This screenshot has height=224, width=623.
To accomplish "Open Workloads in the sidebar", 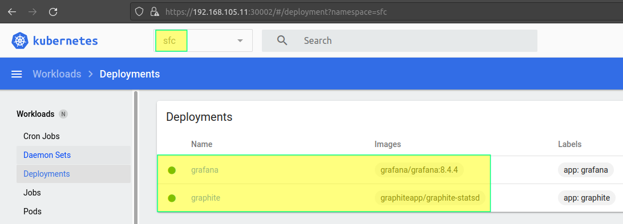I will click(35, 114).
